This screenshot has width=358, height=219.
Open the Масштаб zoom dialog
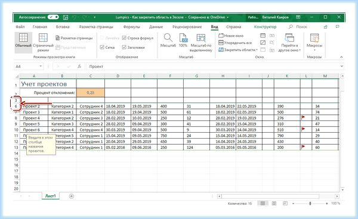(x=168, y=40)
